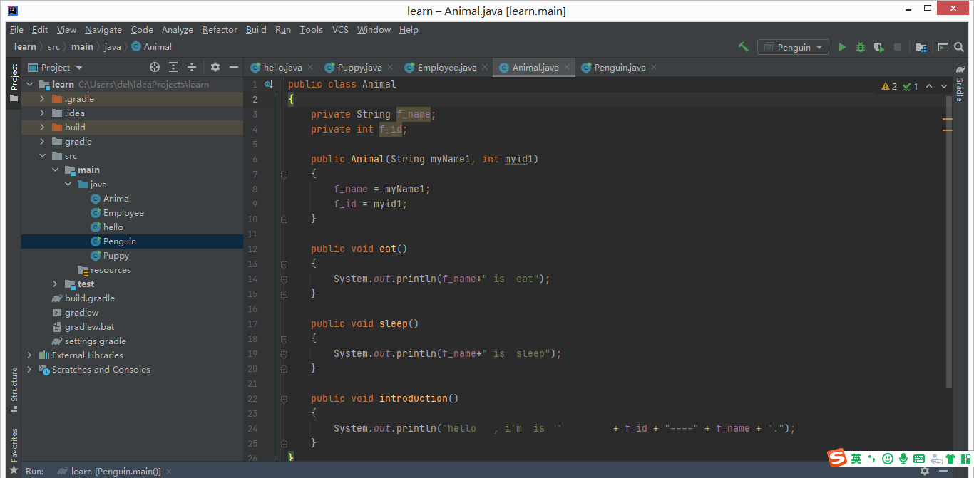Screen dimensions: 974x478
Task: Toggle Sogou Chinese/English mode indicator
Action: (x=856, y=459)
